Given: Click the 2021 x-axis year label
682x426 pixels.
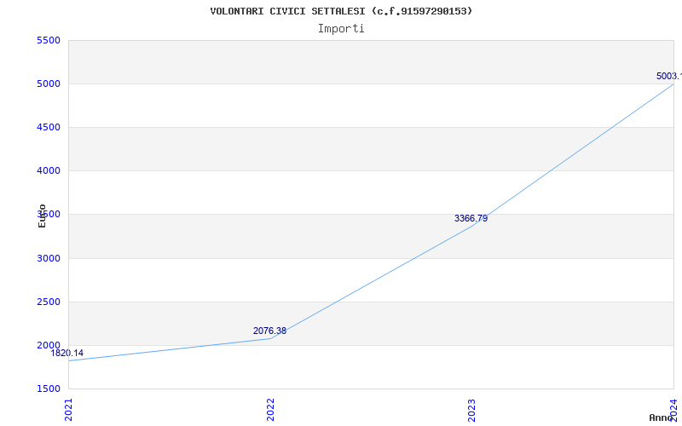Looking at the screenshot, I should [69, 409].
